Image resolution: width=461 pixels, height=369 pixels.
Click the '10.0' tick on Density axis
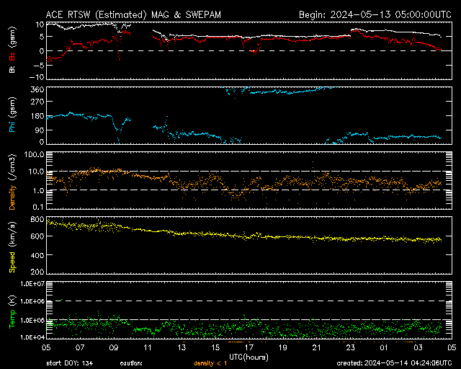(37, 172)
